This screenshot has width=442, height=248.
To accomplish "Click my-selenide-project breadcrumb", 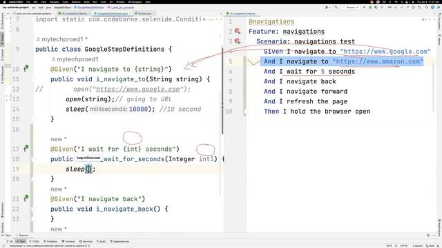I will pos(15,8).
